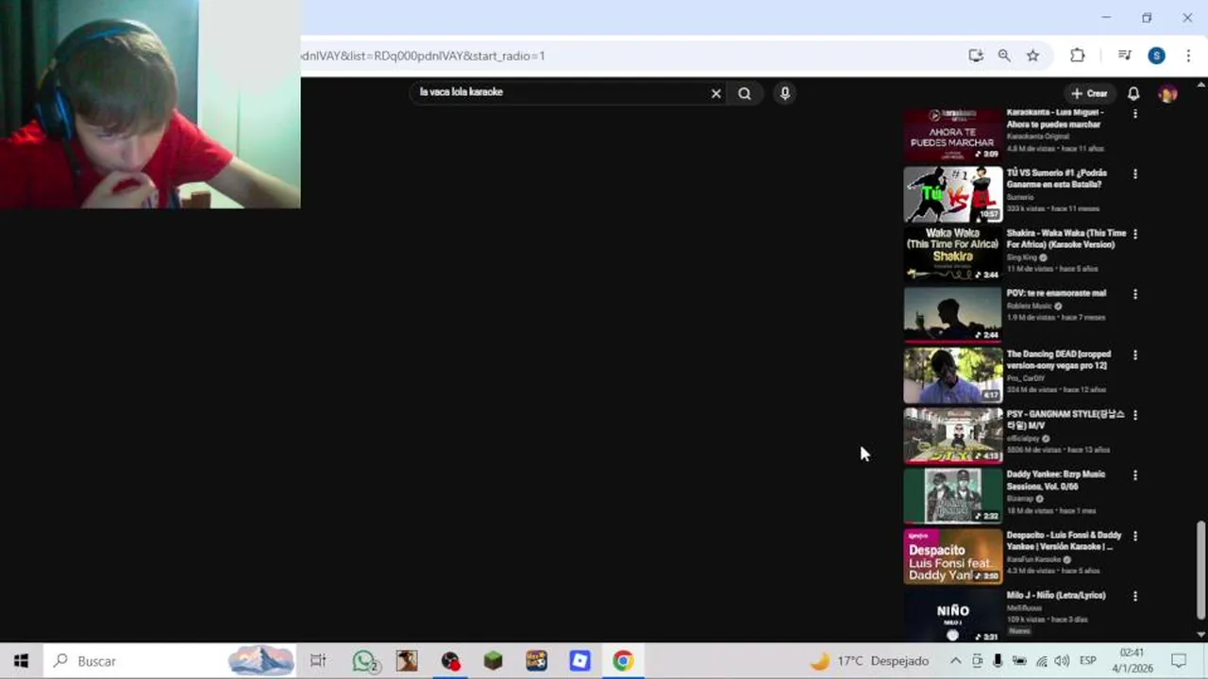This screenshot has height=679, width=1208.
Task: Click title 'TÚ VS Sumerio #1'
Action: click(1056, 178)
